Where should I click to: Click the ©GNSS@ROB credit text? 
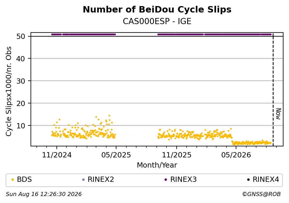(x=261, y=194)
